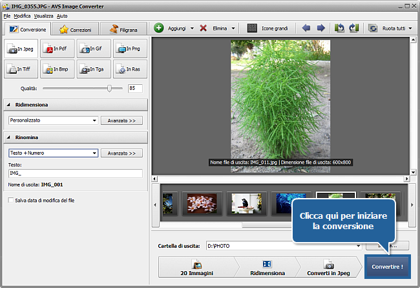420x288 pixels.
Task: Rotate the image clockwise
Action: click(x=353, y=28)
